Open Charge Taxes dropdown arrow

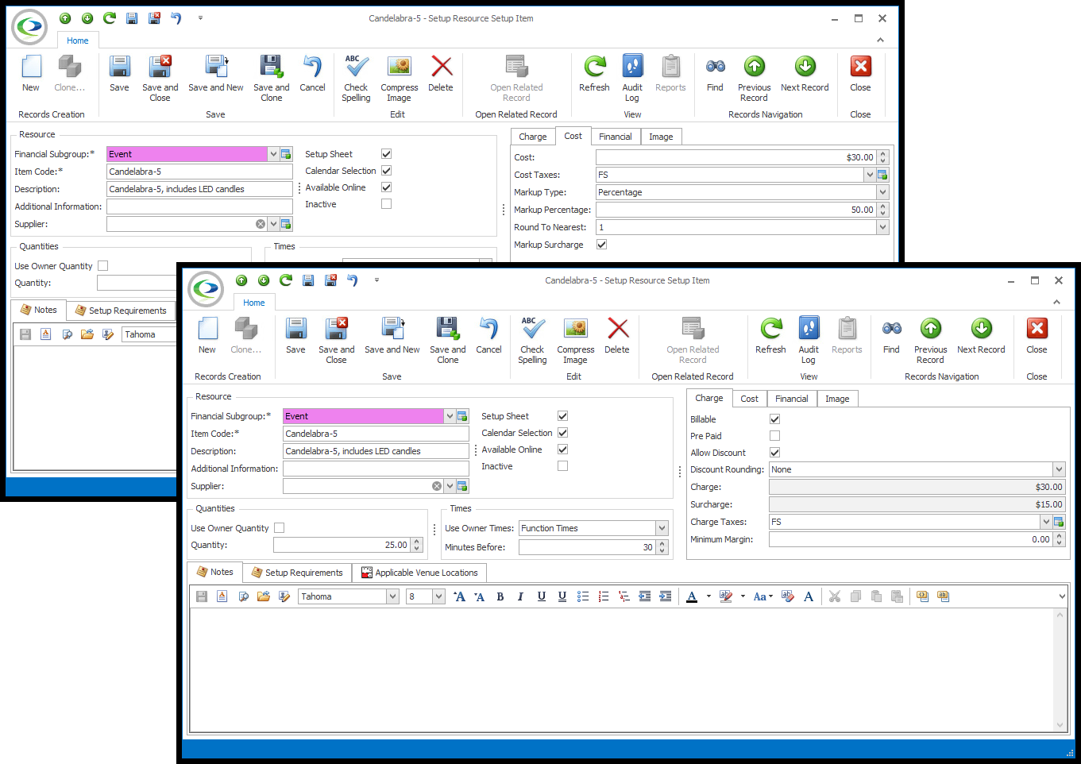(x=1046, y=522)
